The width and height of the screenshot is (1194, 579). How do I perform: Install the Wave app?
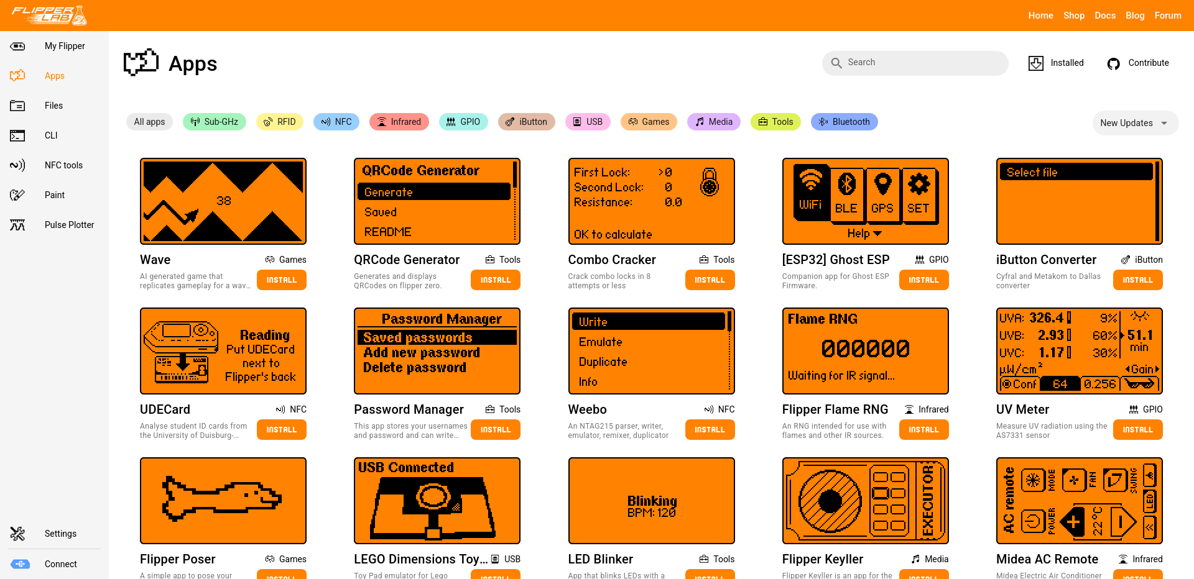(282, 280)
